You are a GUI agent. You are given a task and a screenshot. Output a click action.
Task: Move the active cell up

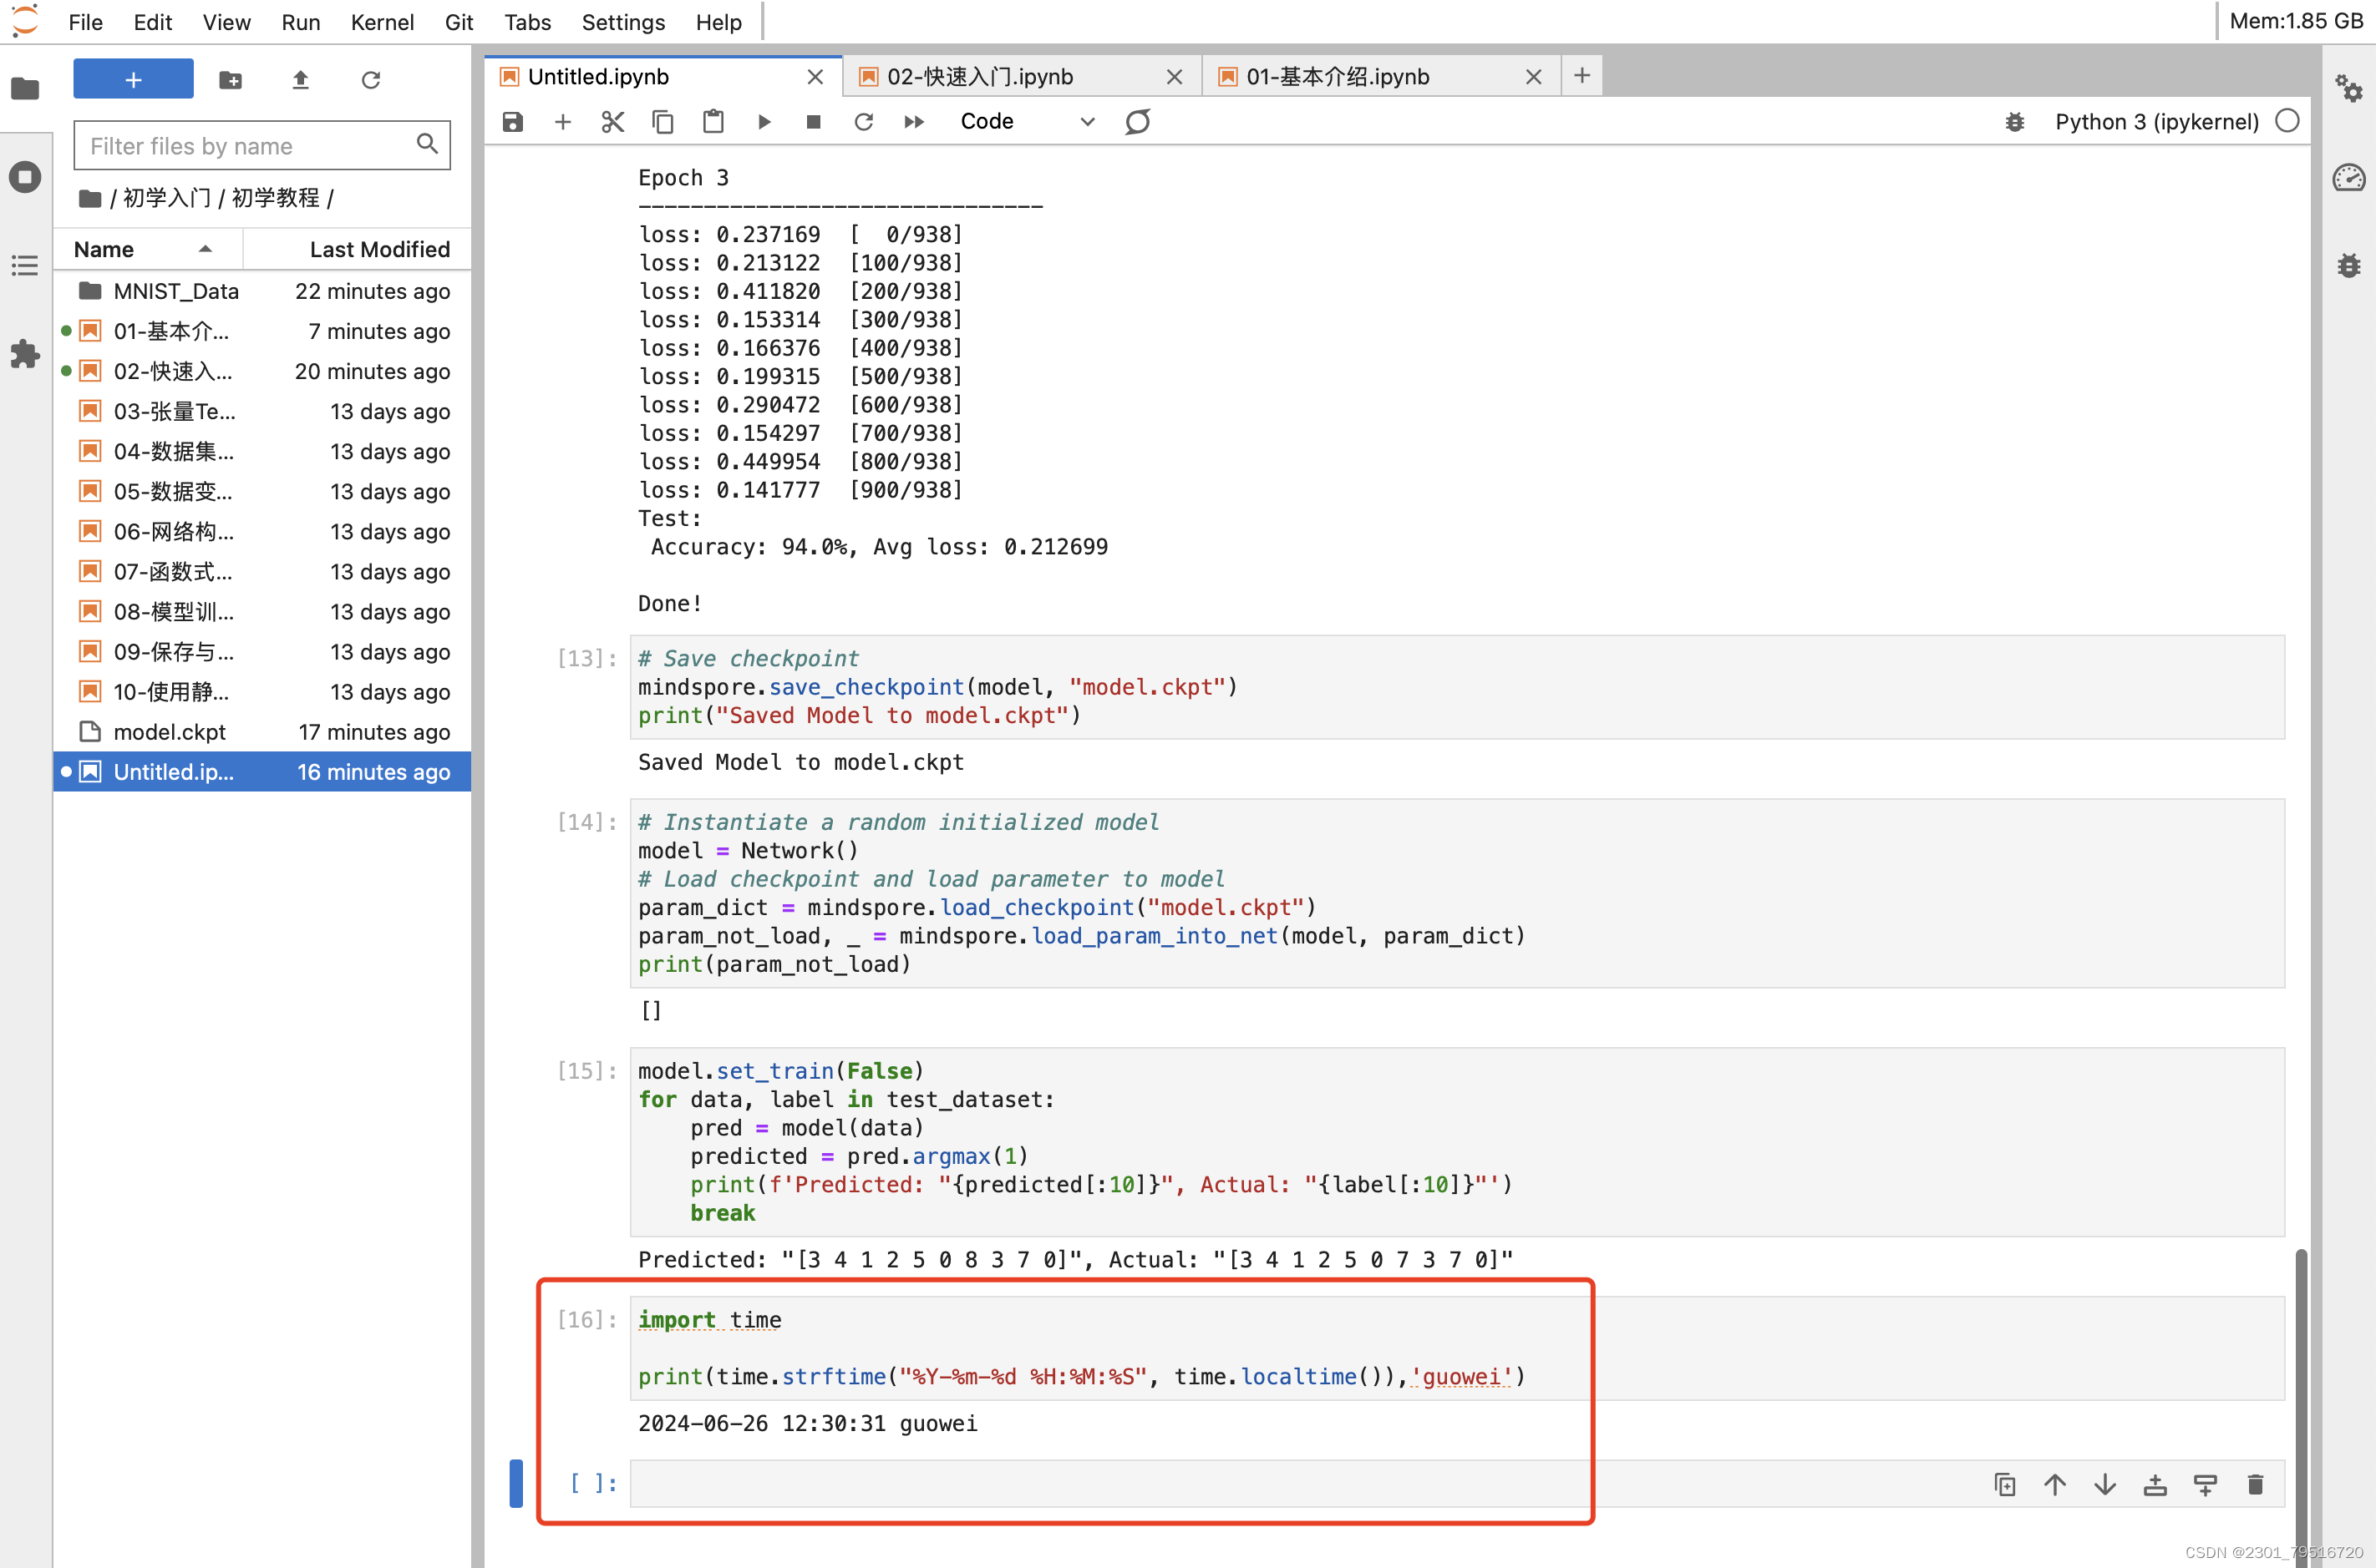click(2055, 1484)
